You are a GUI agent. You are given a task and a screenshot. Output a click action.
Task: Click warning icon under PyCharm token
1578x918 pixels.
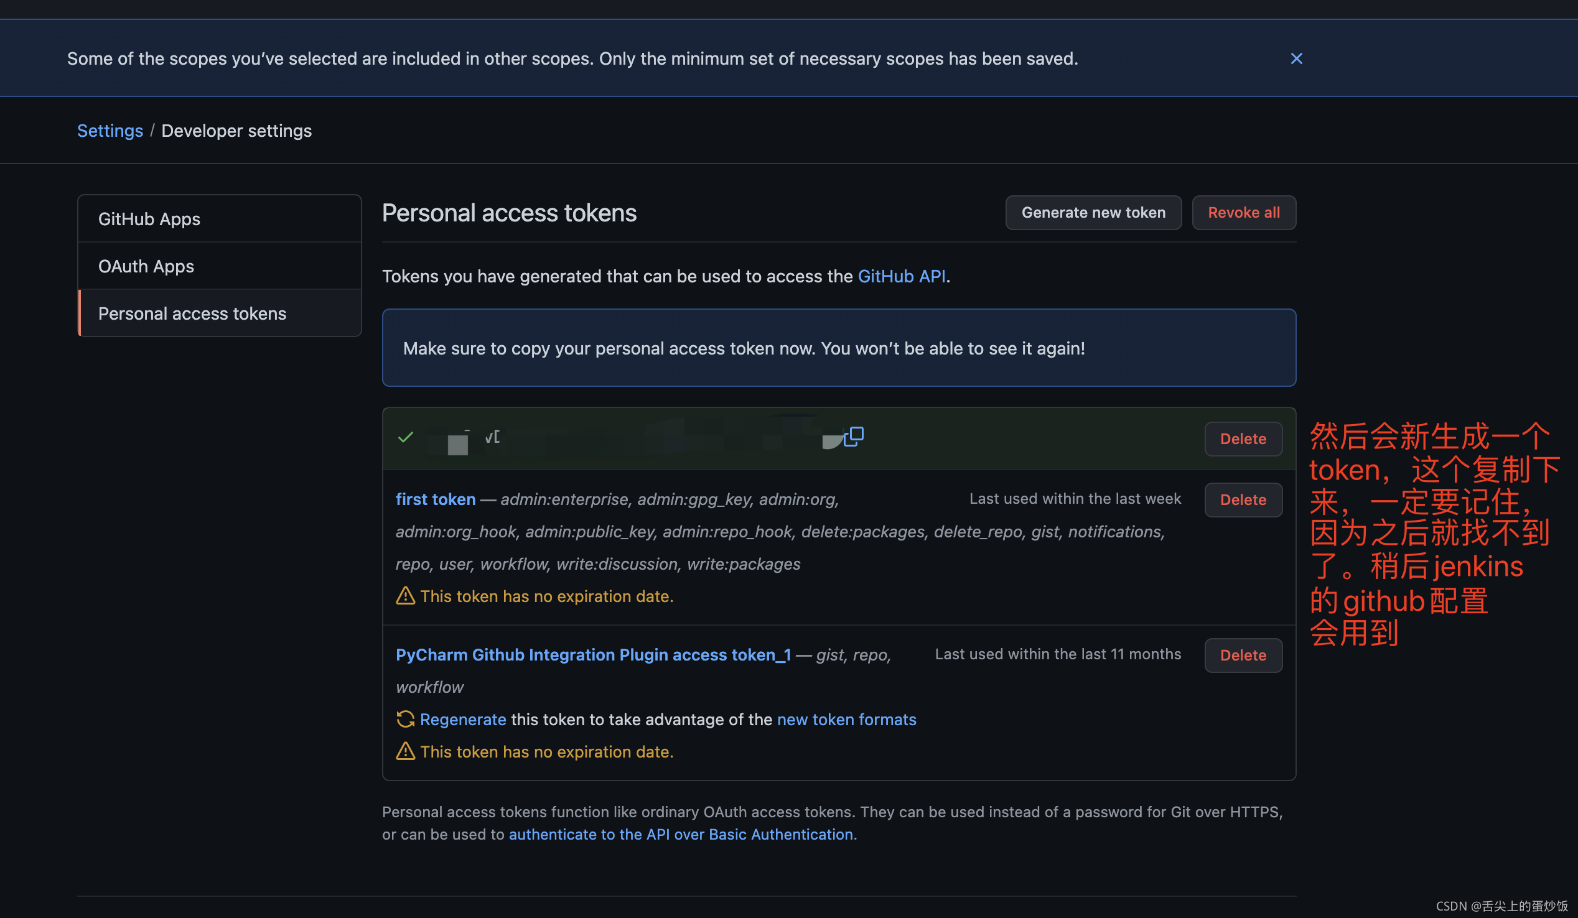click(x=406, y=751)
